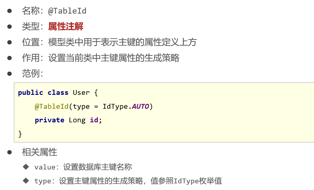Click the diamond bullet beside the type property
Screen dimensions: 314x190
pos(26,181)
